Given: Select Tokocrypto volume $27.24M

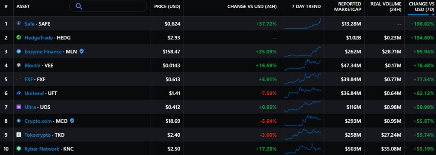Looking at the screenshot, I should [x=391, y=135].
